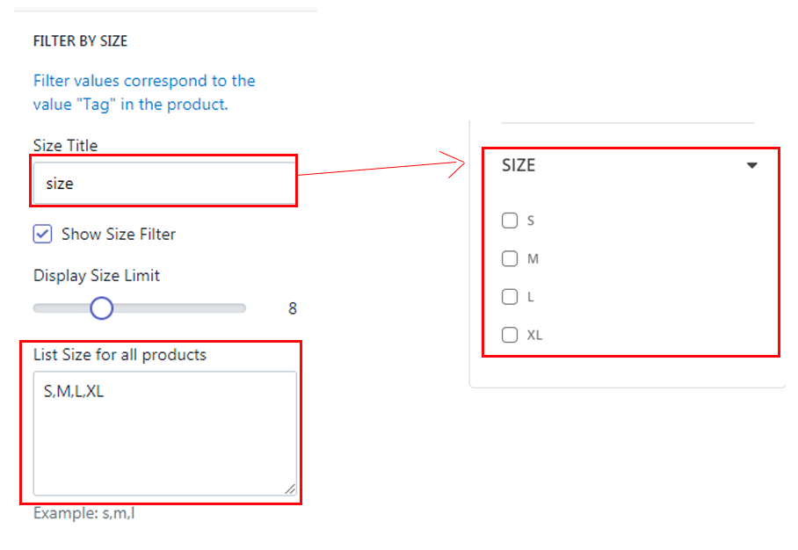Toggle the Show Size Filter checkbox
Image resolution: width=798 pixels, height=550 pixels.
click(42, 234)
